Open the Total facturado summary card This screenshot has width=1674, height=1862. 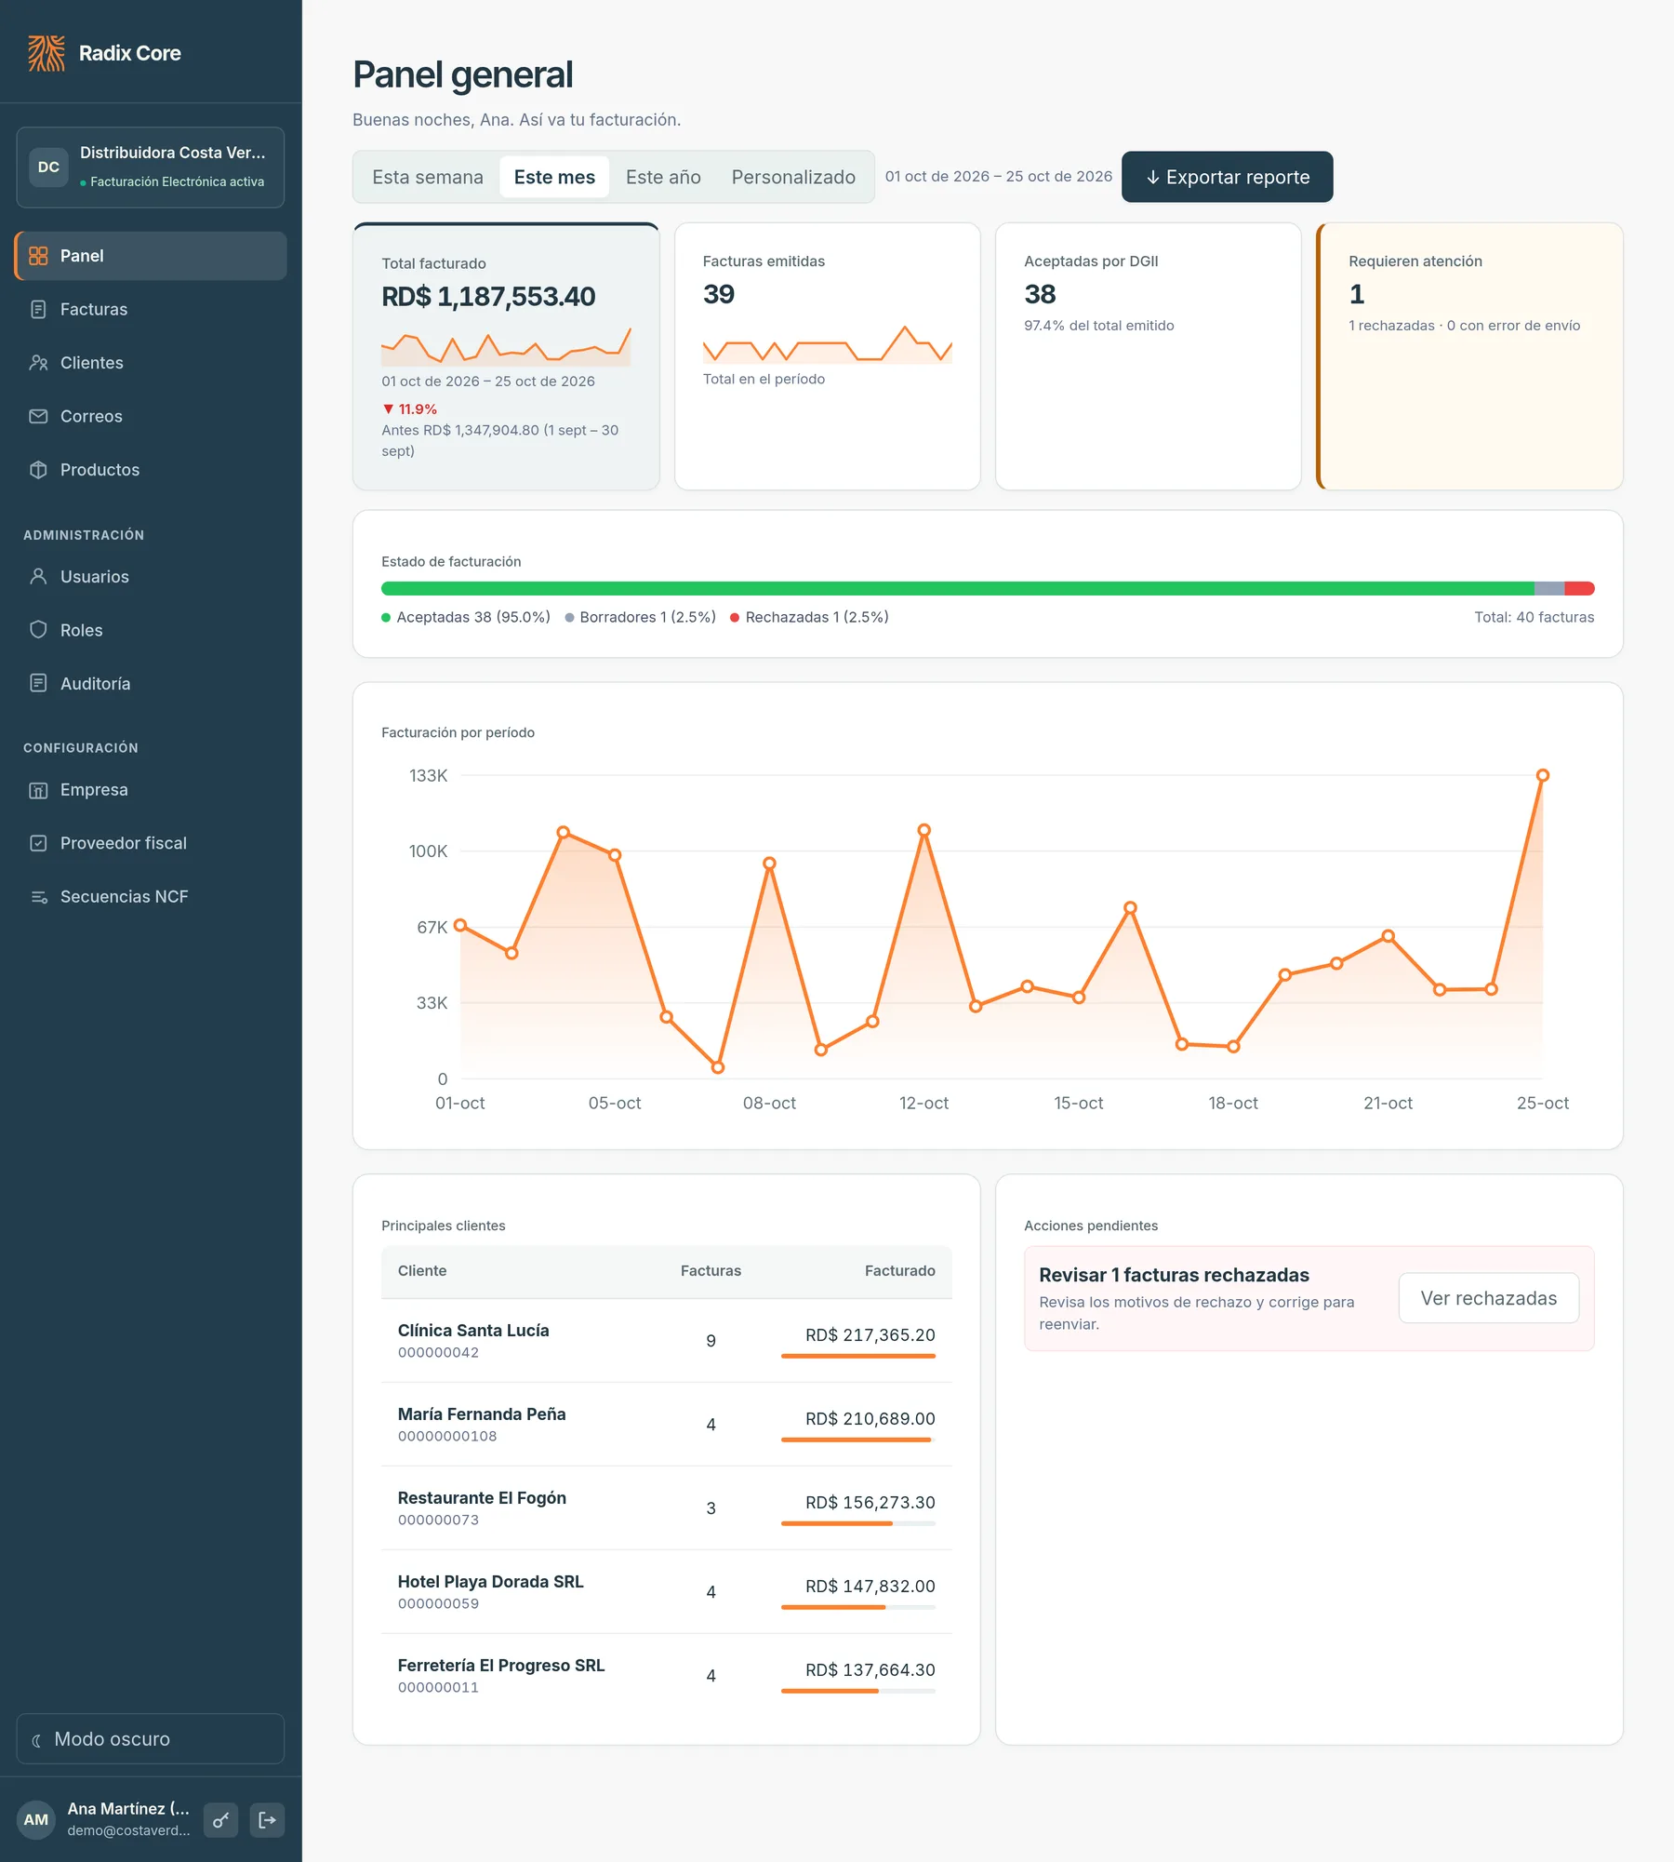point(506,356)
